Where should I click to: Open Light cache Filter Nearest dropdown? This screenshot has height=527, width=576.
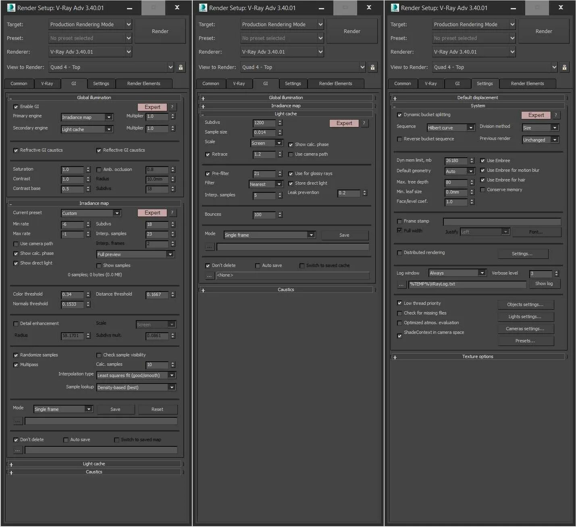pyautogui.click(x=266, y=184)
